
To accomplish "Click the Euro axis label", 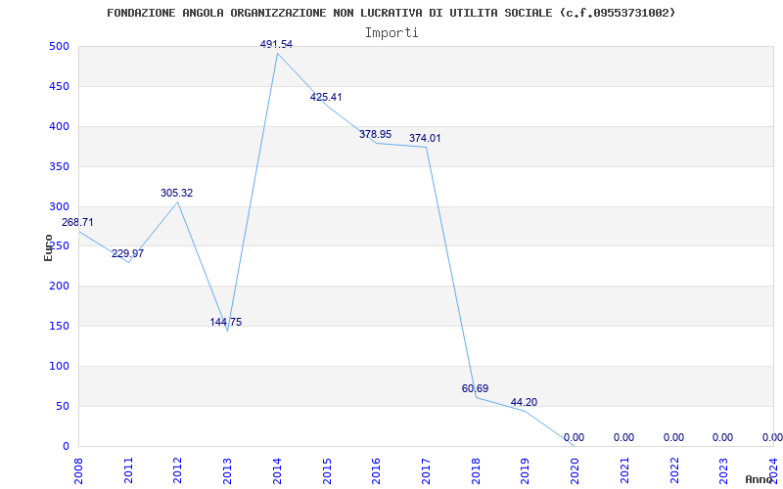I will (x=48, y=247).
